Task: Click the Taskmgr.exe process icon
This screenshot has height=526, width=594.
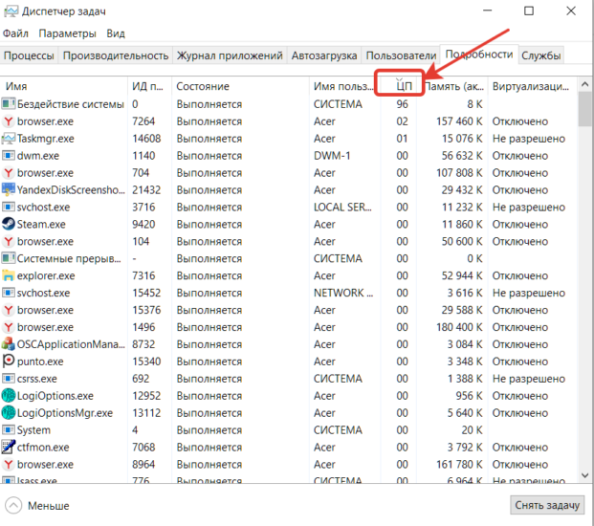Action: [x=9, y=139]
